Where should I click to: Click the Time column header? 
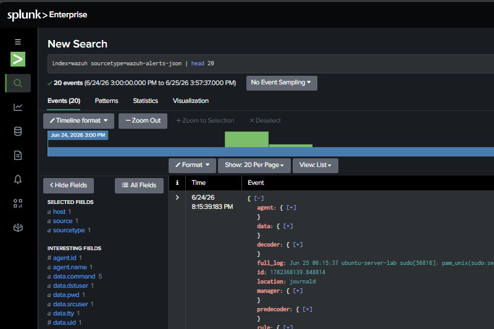click(198, 182)
